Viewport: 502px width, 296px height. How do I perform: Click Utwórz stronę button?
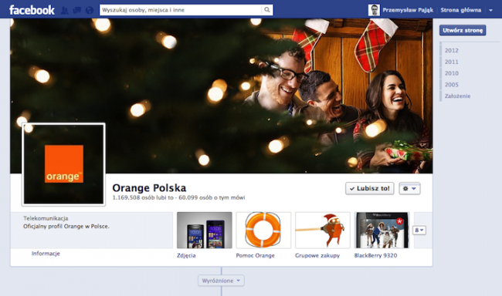tap(463, 30)
